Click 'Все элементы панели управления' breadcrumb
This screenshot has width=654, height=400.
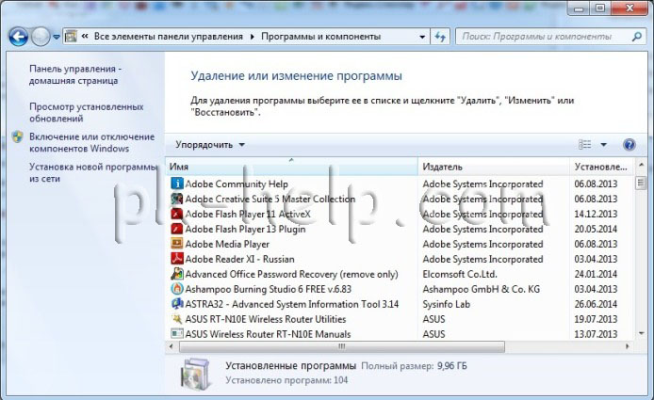click(x=168, y=37)
